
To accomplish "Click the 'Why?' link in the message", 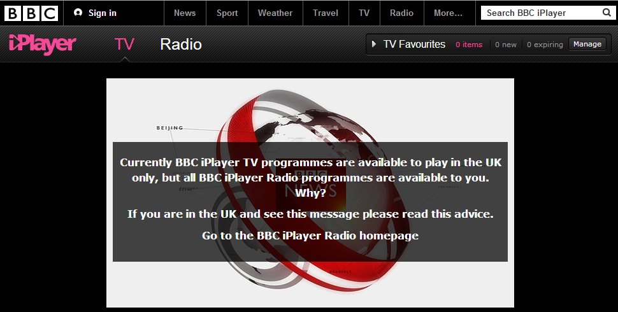I will [310, 193].
